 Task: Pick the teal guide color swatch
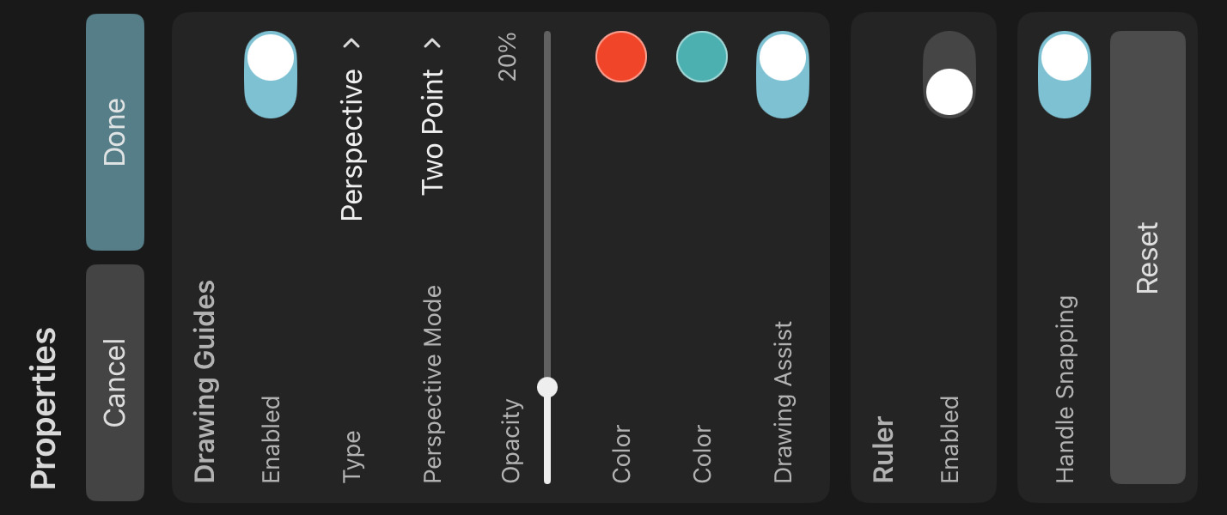click(702, 57)
